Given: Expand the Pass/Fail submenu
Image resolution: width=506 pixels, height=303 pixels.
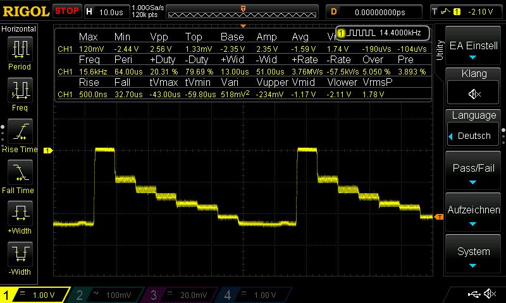Looking at the screenshot, I should pyautogui.click(x=474, y=174).
